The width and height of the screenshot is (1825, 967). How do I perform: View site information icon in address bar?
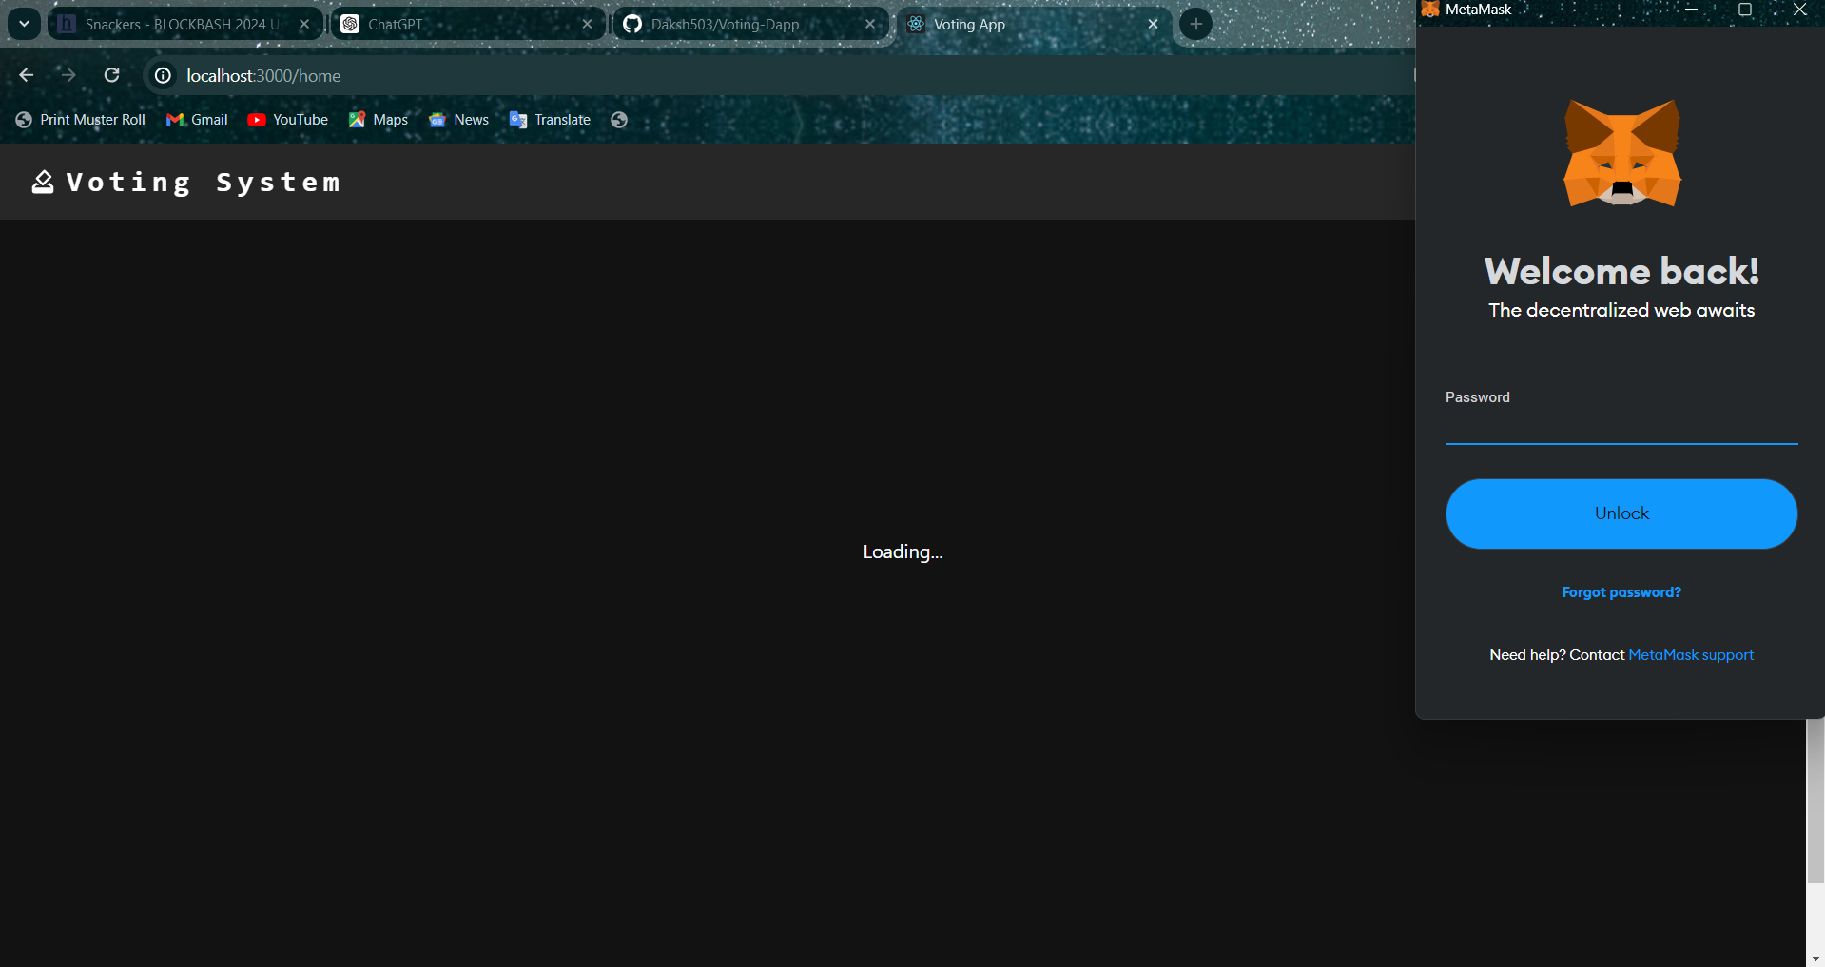[164, 75]
